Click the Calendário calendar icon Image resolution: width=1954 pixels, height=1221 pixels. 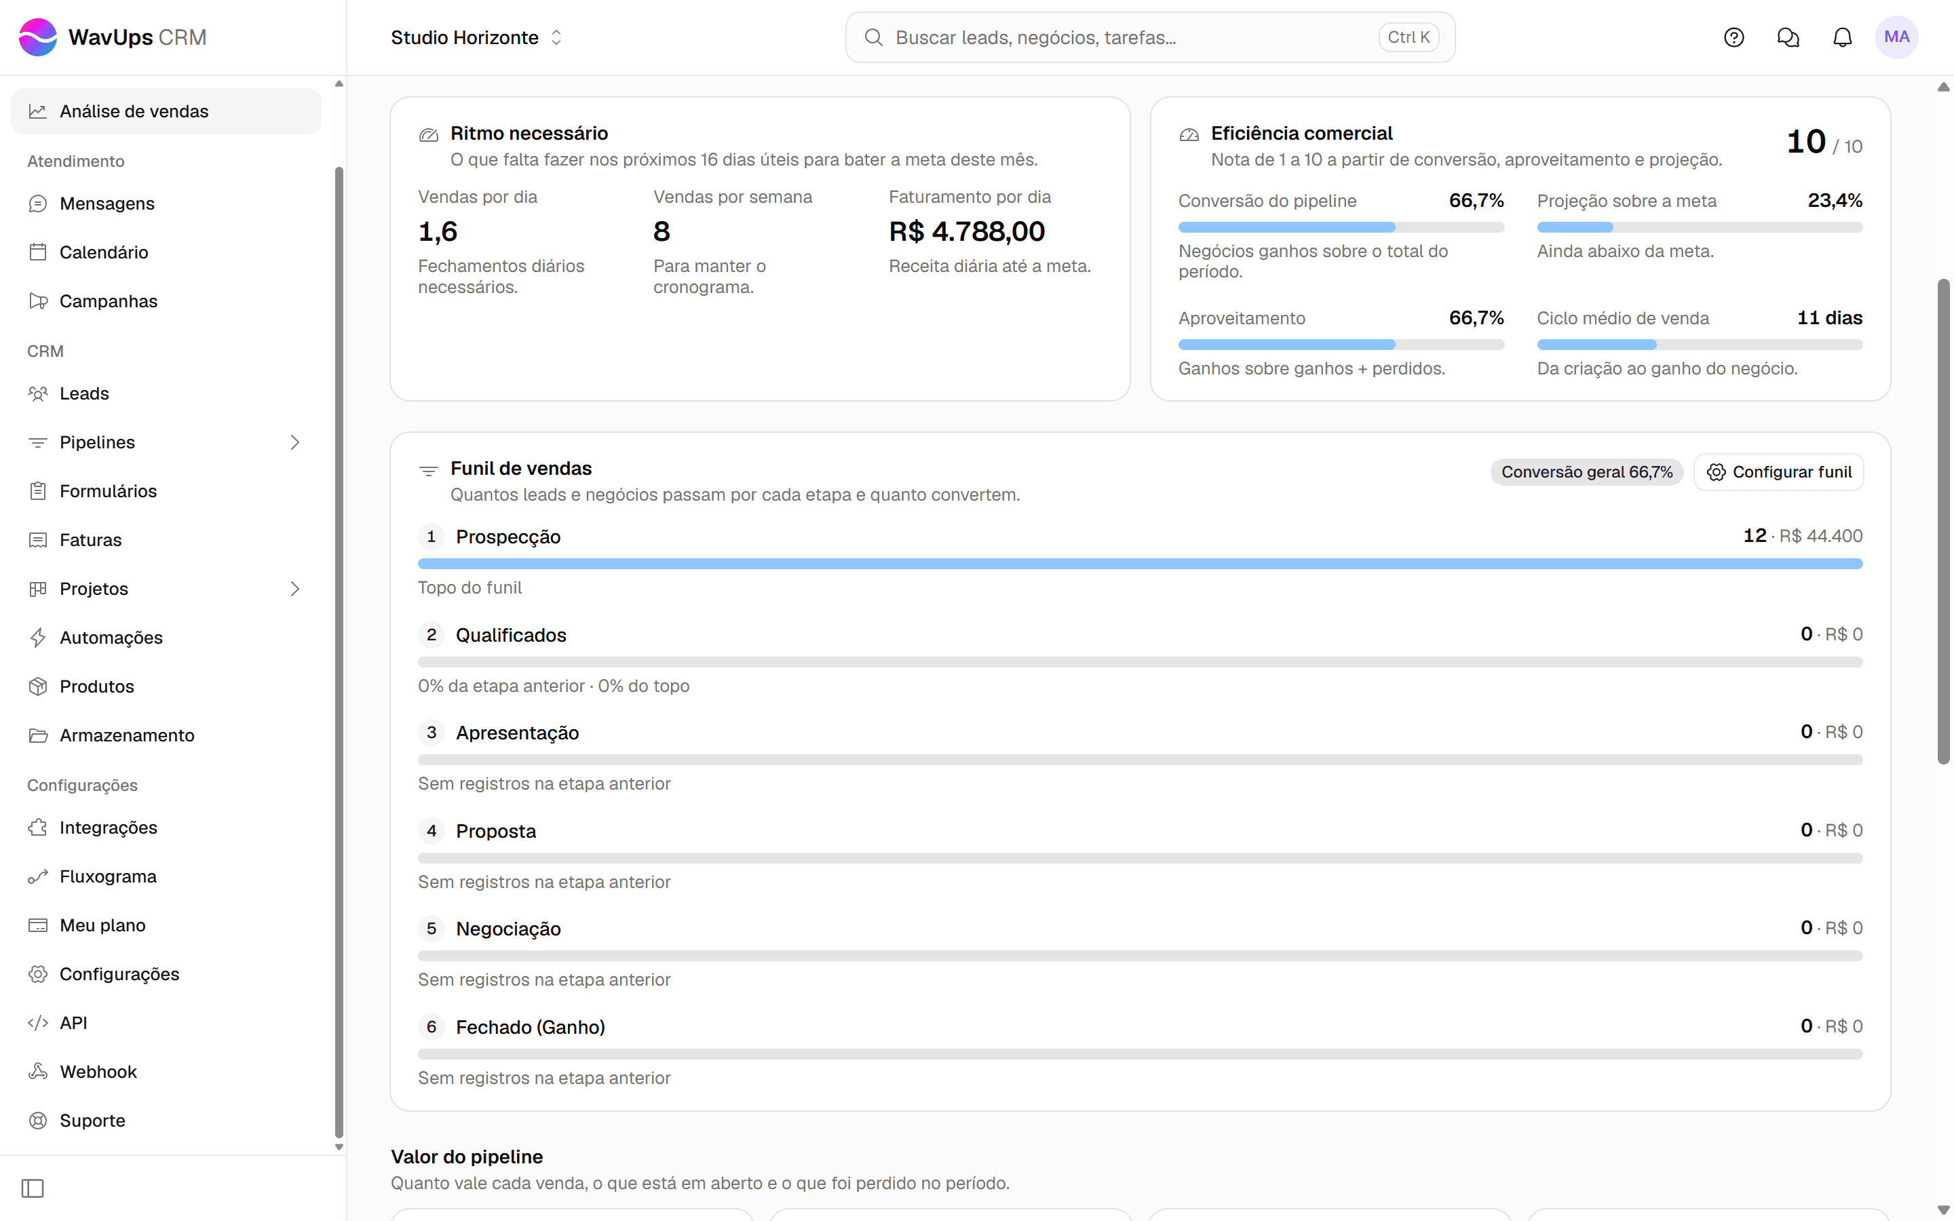(38, 252)
